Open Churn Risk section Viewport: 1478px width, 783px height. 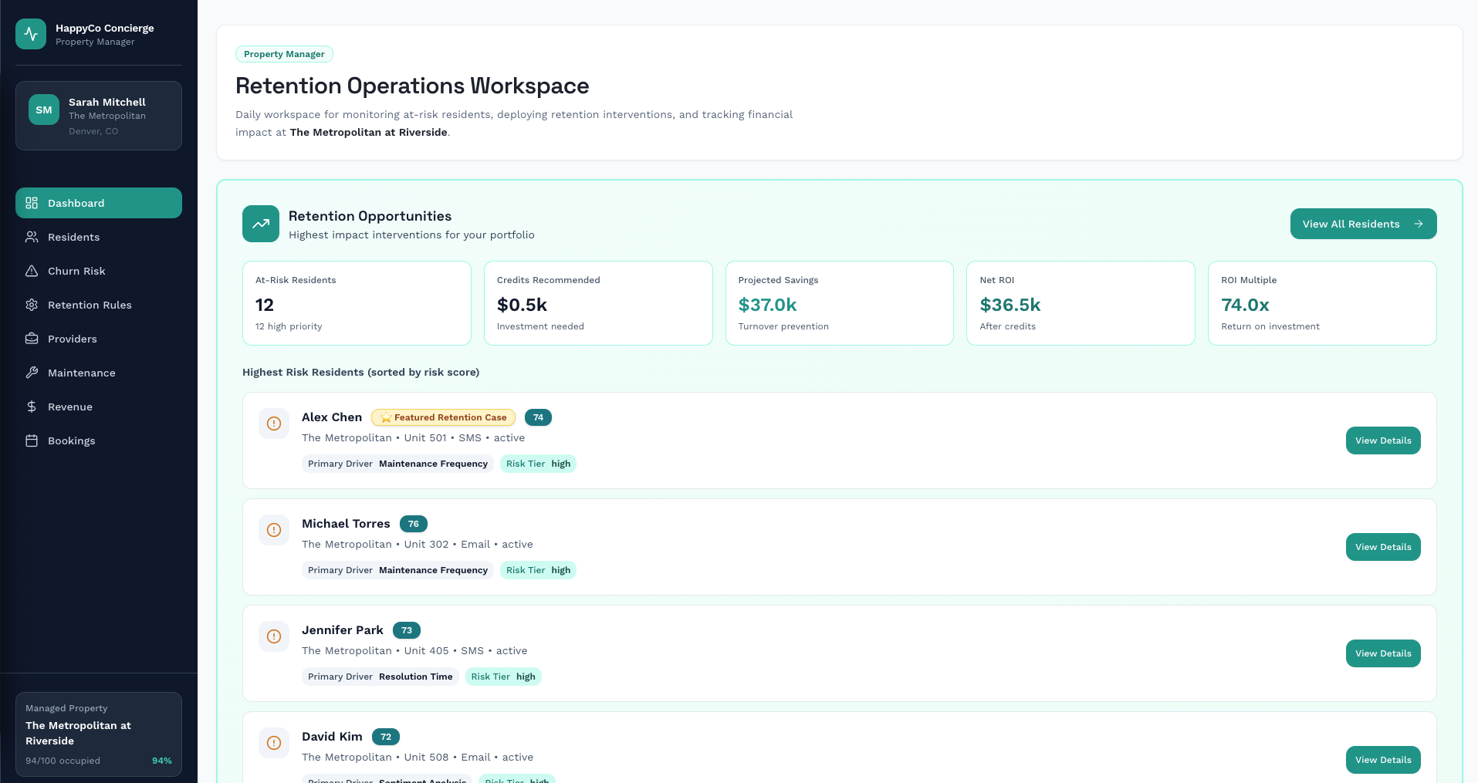pyautogui.click(x=99, y=271)
